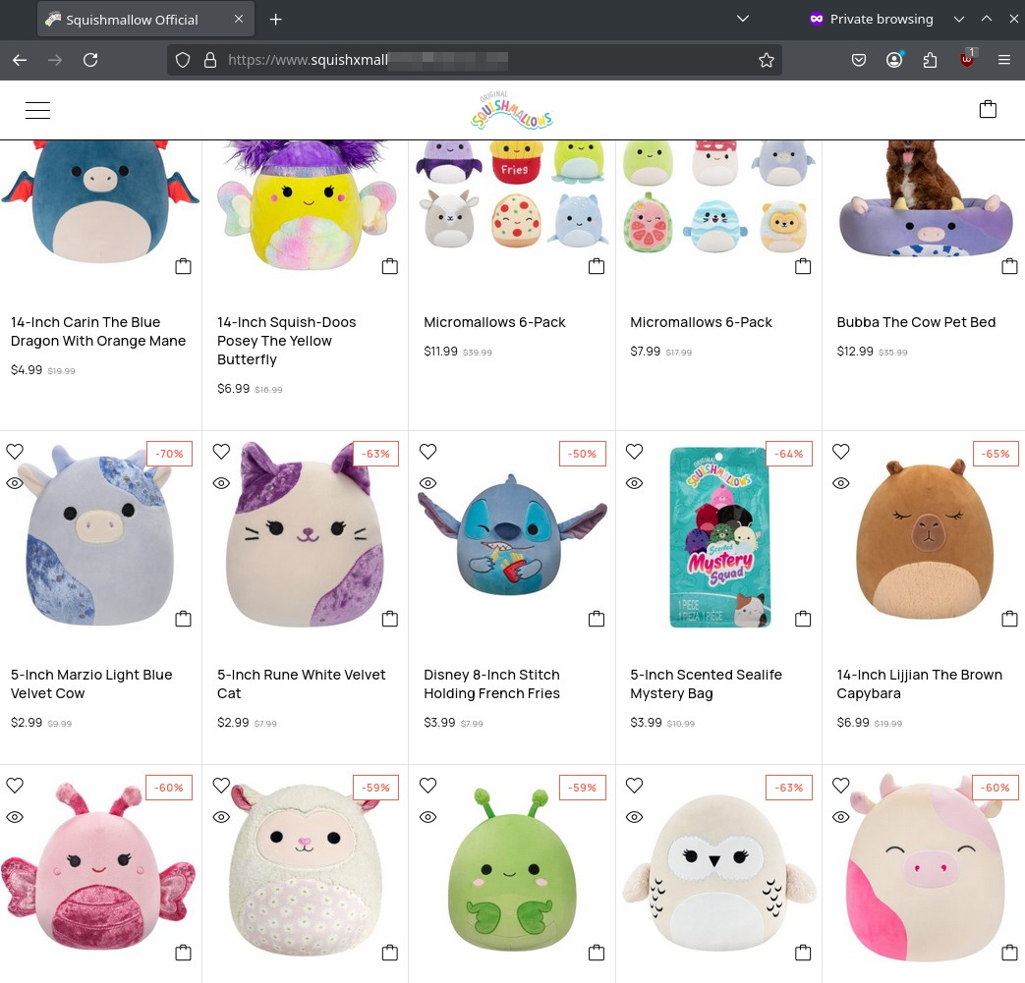
Task: Open the shopping bag in site header
Action: pos(988,109)
